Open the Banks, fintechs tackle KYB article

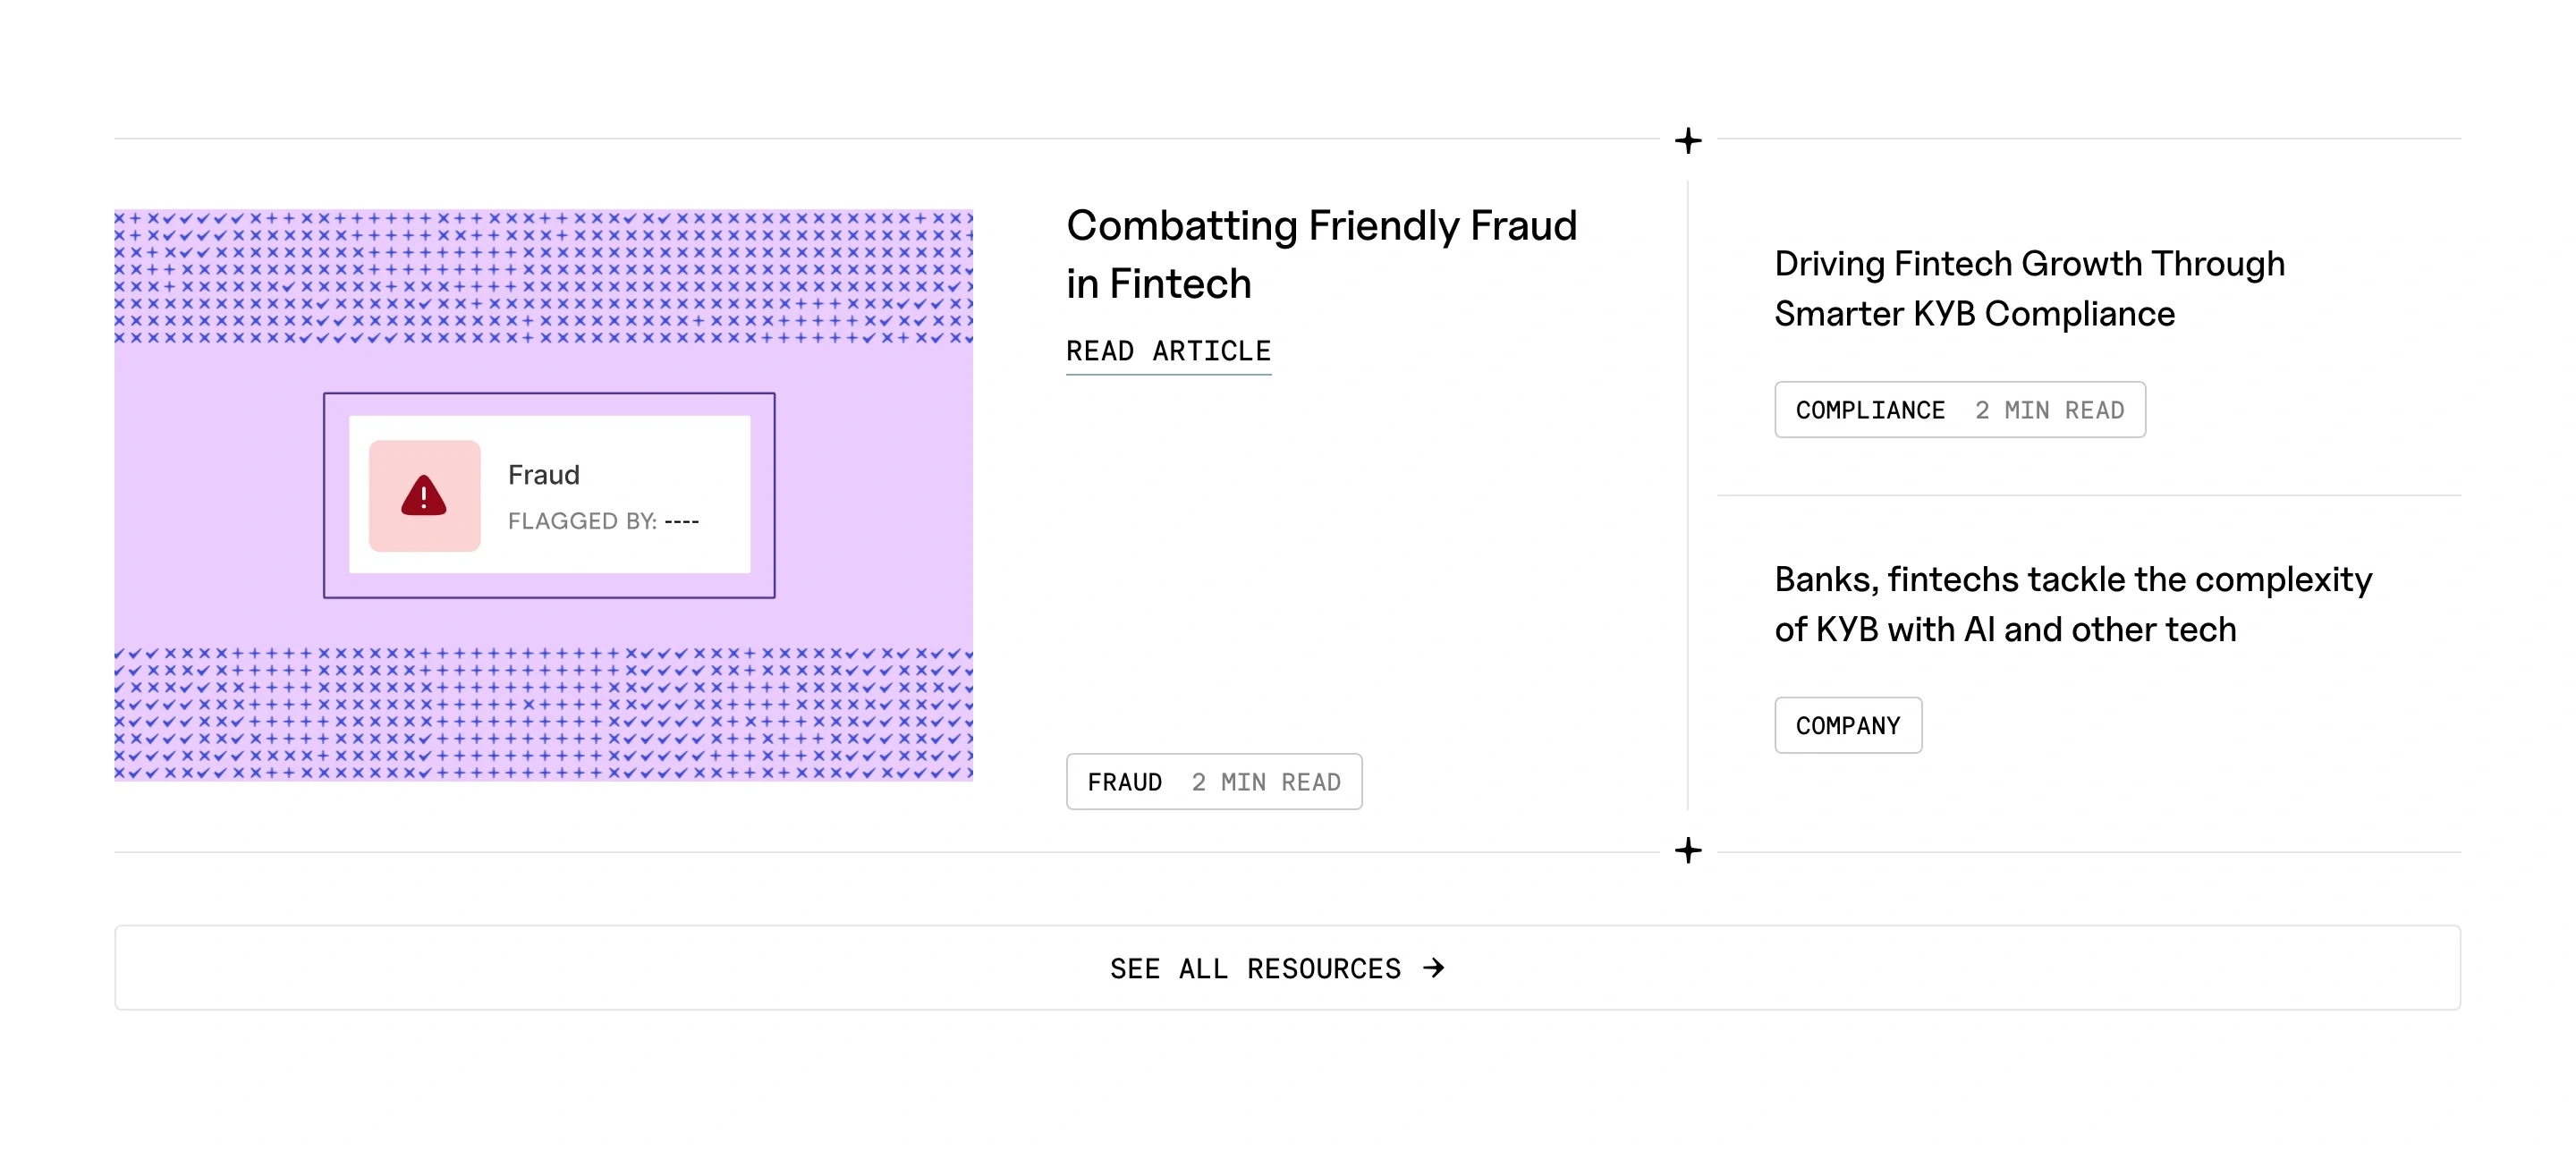click(2072, 604)
